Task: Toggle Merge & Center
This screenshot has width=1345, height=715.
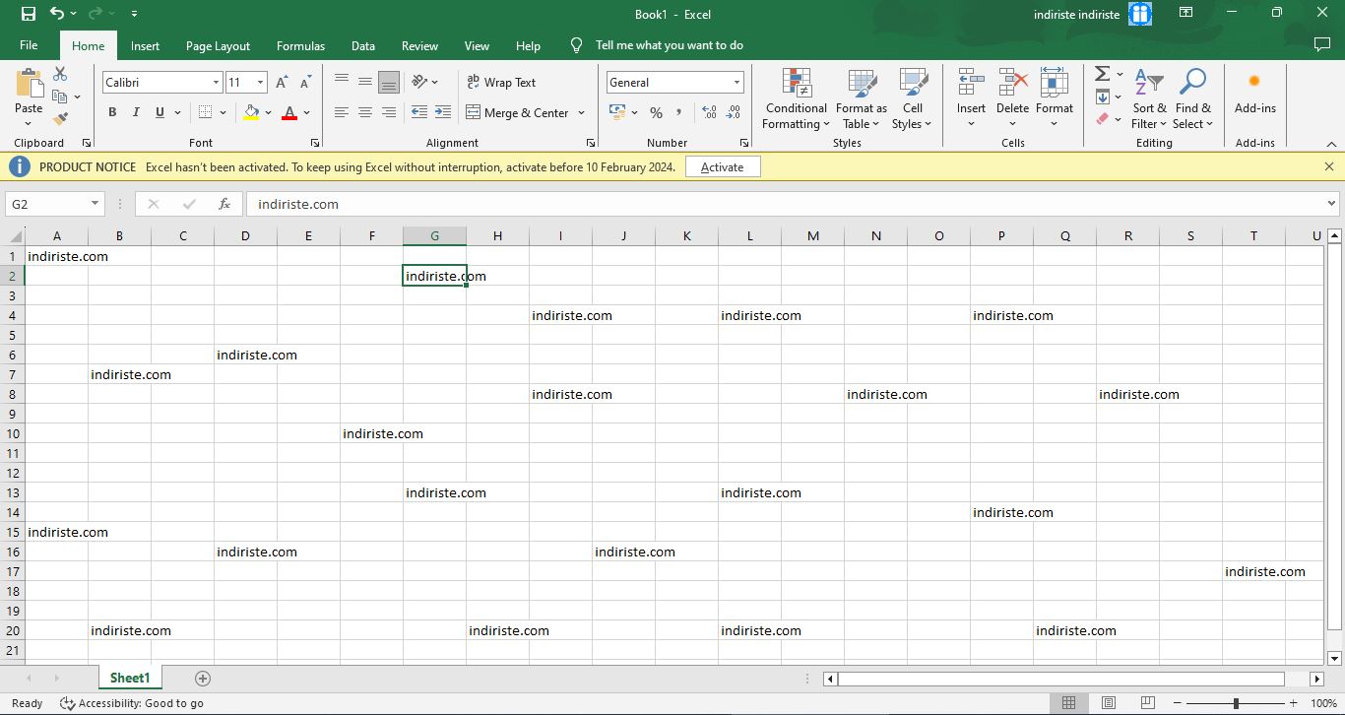Action: [x=518, y=112]
